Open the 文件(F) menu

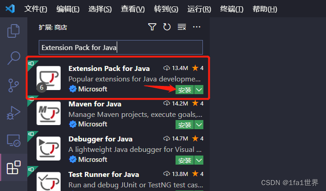(36, 9)
